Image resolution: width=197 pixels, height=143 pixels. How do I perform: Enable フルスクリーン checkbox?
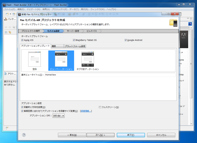100,107
